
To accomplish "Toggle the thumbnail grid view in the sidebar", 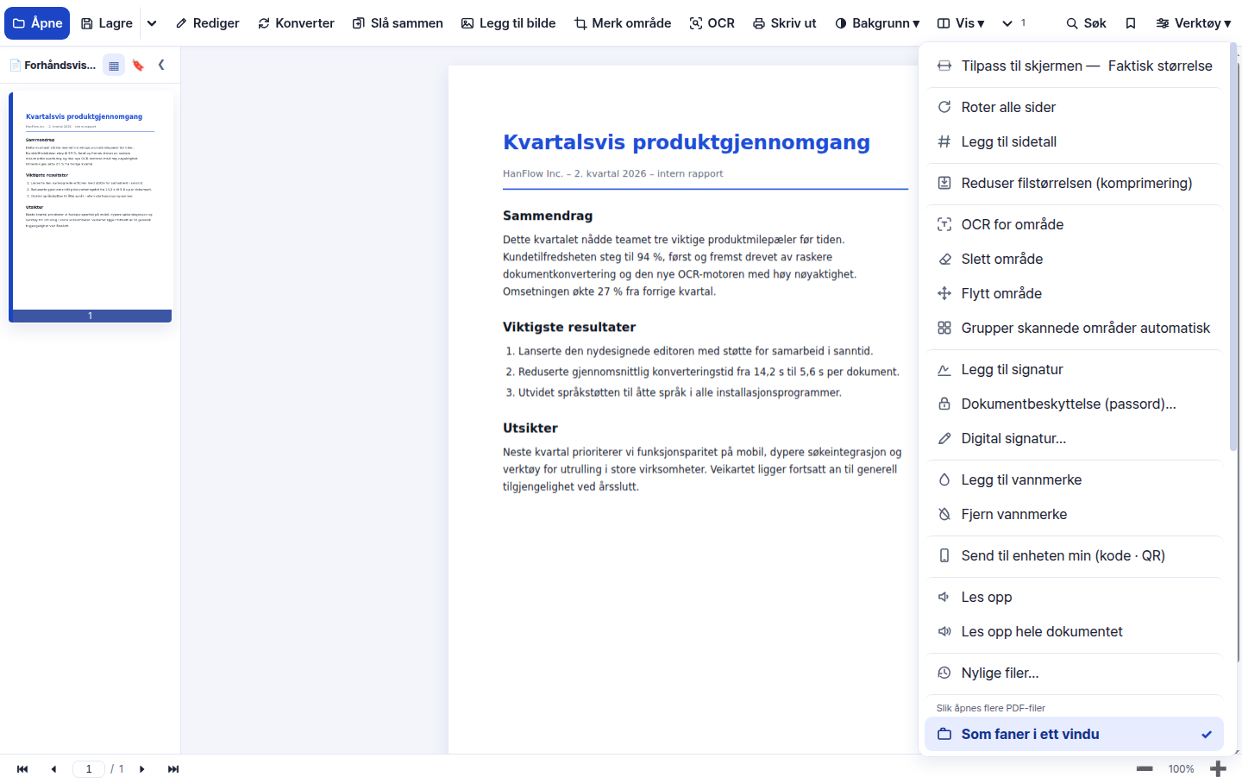I will coord(114,65).
